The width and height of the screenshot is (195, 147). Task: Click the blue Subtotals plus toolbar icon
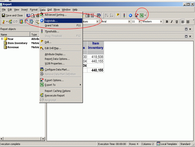coord(130,16)
